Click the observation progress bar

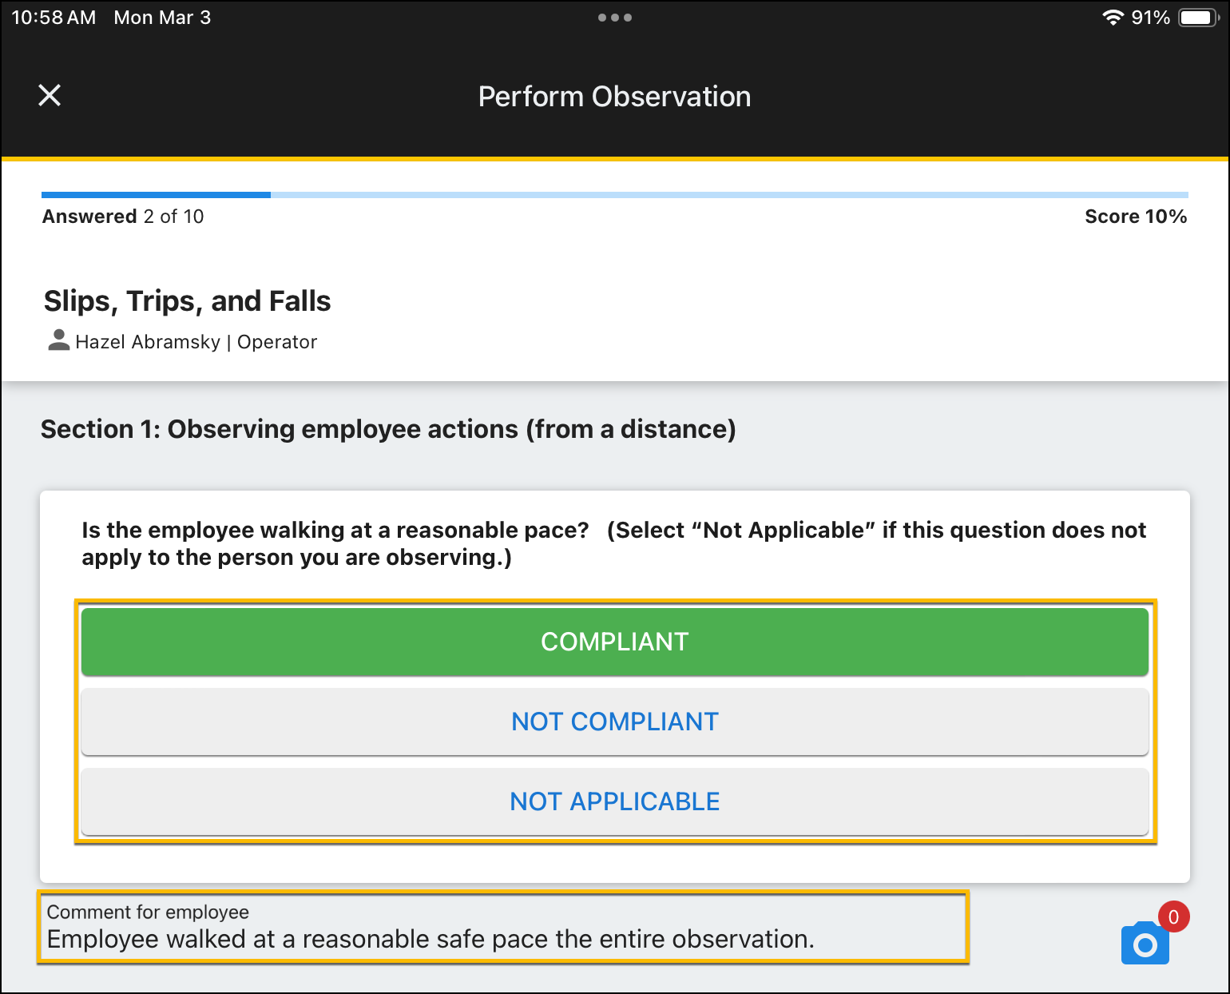pyautogui.click(x=614, y=195)
